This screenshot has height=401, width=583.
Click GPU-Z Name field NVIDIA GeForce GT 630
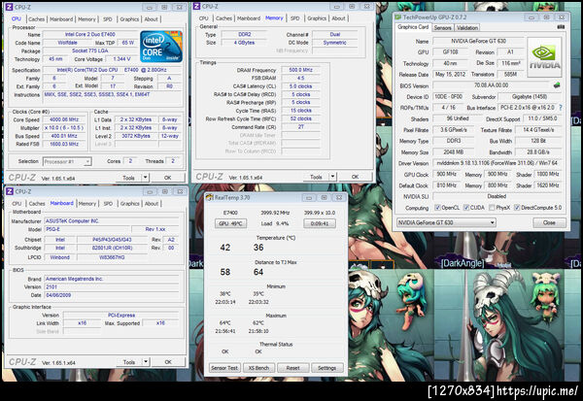tap(478, 41)
